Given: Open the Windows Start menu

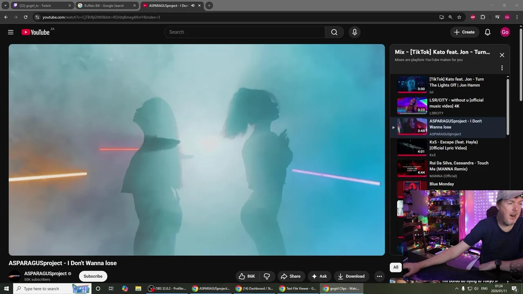Looking at the screenshot, I should [x=6, y=289].
